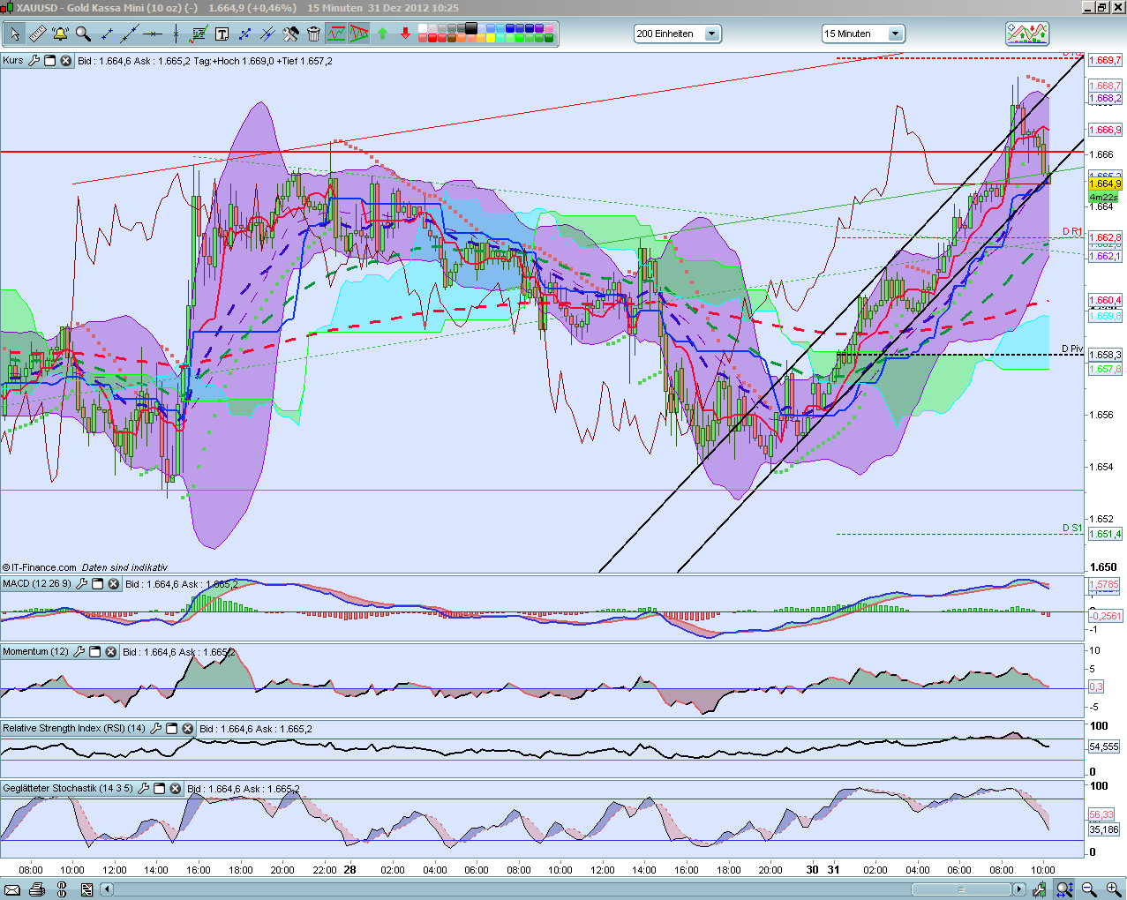Click the MACD (12 26 9) label
This screenshot has width=1127, height=900.
coord(37,583)
